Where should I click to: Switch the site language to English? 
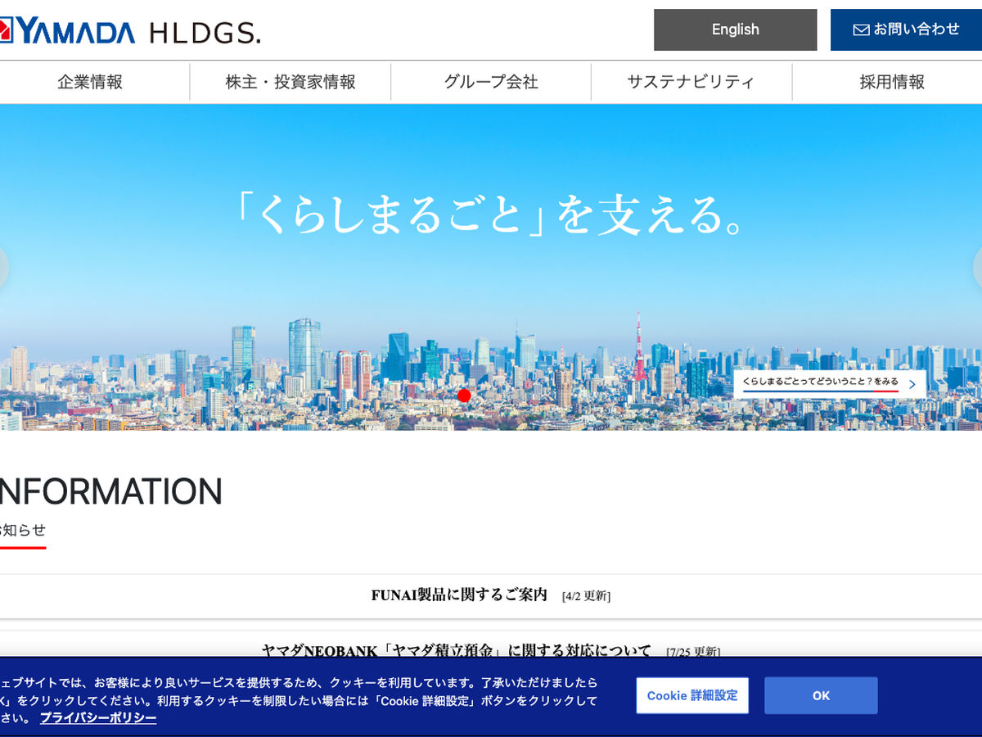[735, 30]
